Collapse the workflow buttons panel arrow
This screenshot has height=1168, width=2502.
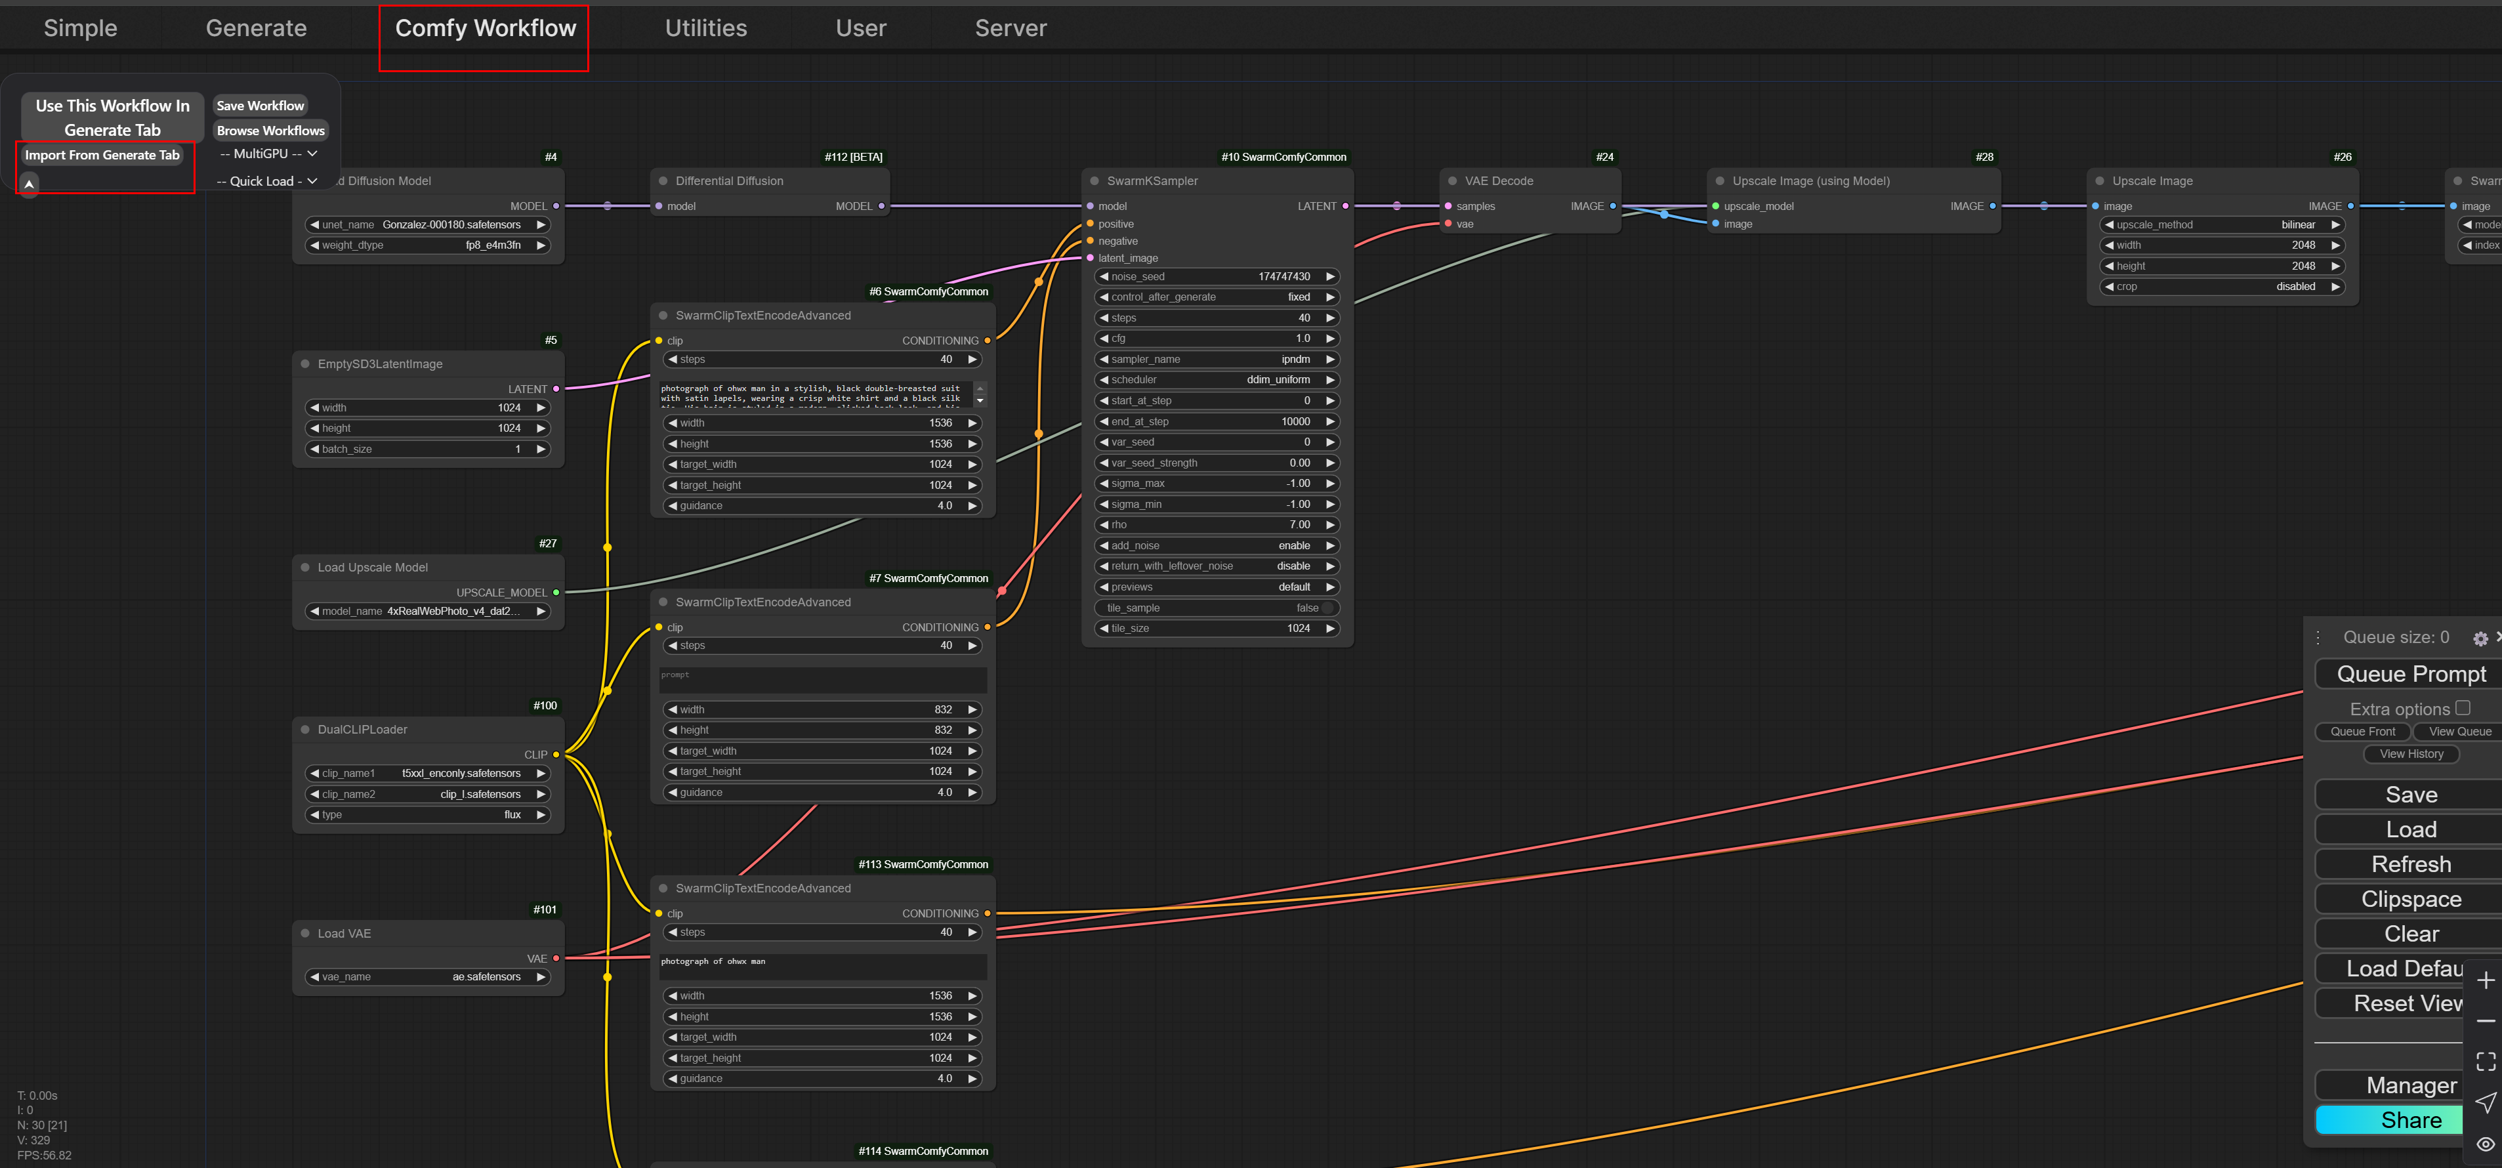[x=29, y=184]
